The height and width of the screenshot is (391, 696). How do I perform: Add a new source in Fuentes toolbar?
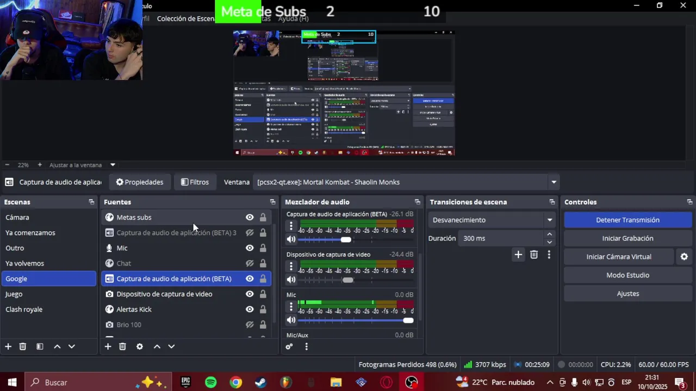point(108,346)
